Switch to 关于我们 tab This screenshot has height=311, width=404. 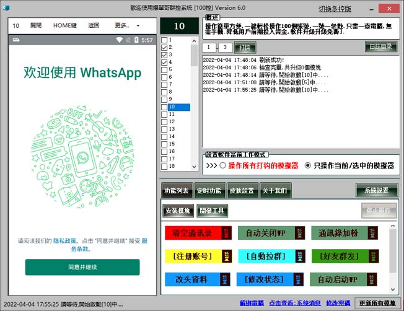click(x=275, y=191)
